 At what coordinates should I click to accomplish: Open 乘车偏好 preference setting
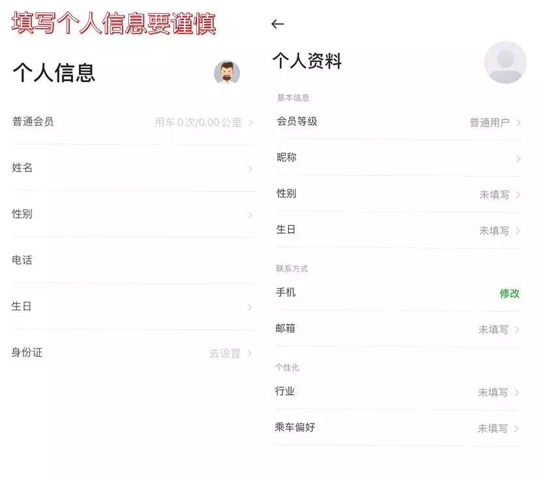[398, 428]
